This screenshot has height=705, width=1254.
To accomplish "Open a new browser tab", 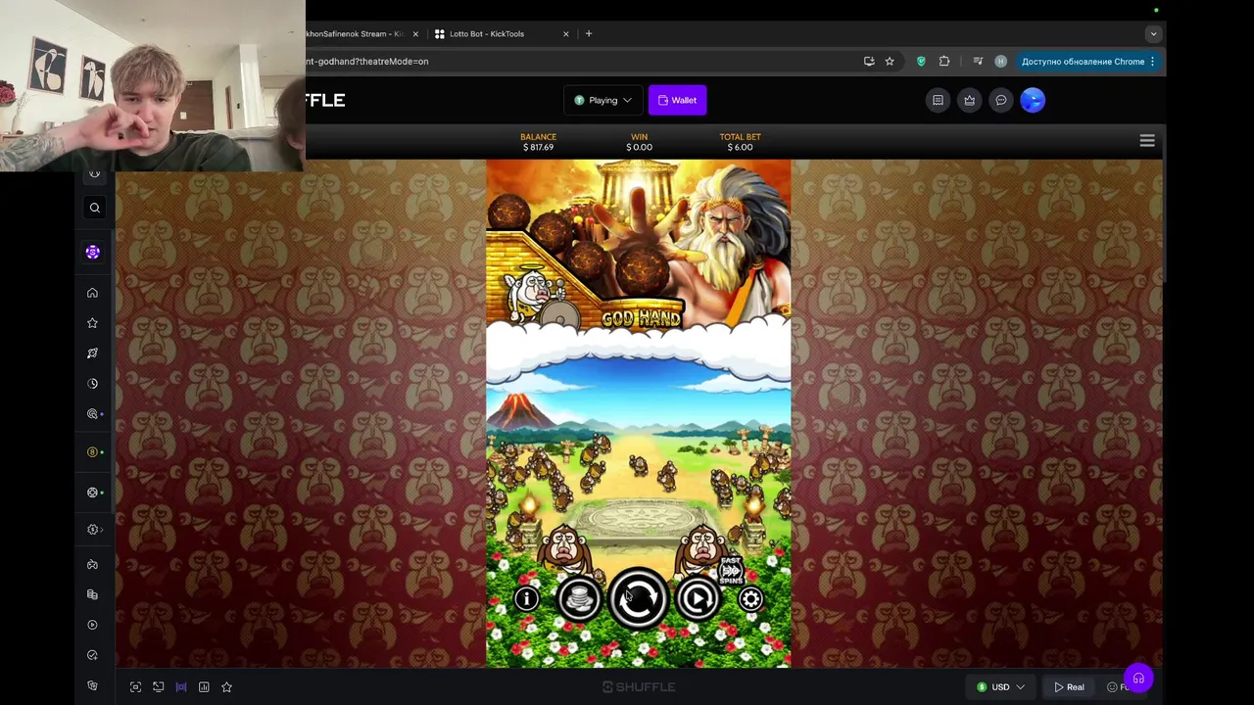I will point(589,33).
